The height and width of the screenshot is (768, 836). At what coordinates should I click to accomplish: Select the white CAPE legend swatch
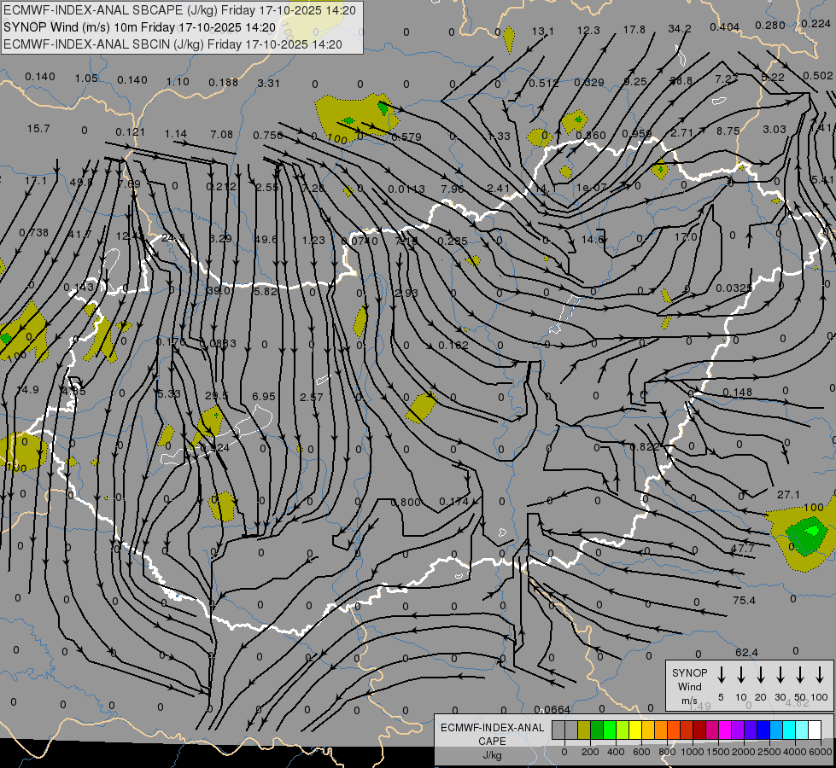tap(815, 730)
